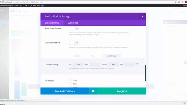Click the modal's vertical scrollbar thumb
The width and height of the screenshot is (187, 105).
tap(146, 73)
